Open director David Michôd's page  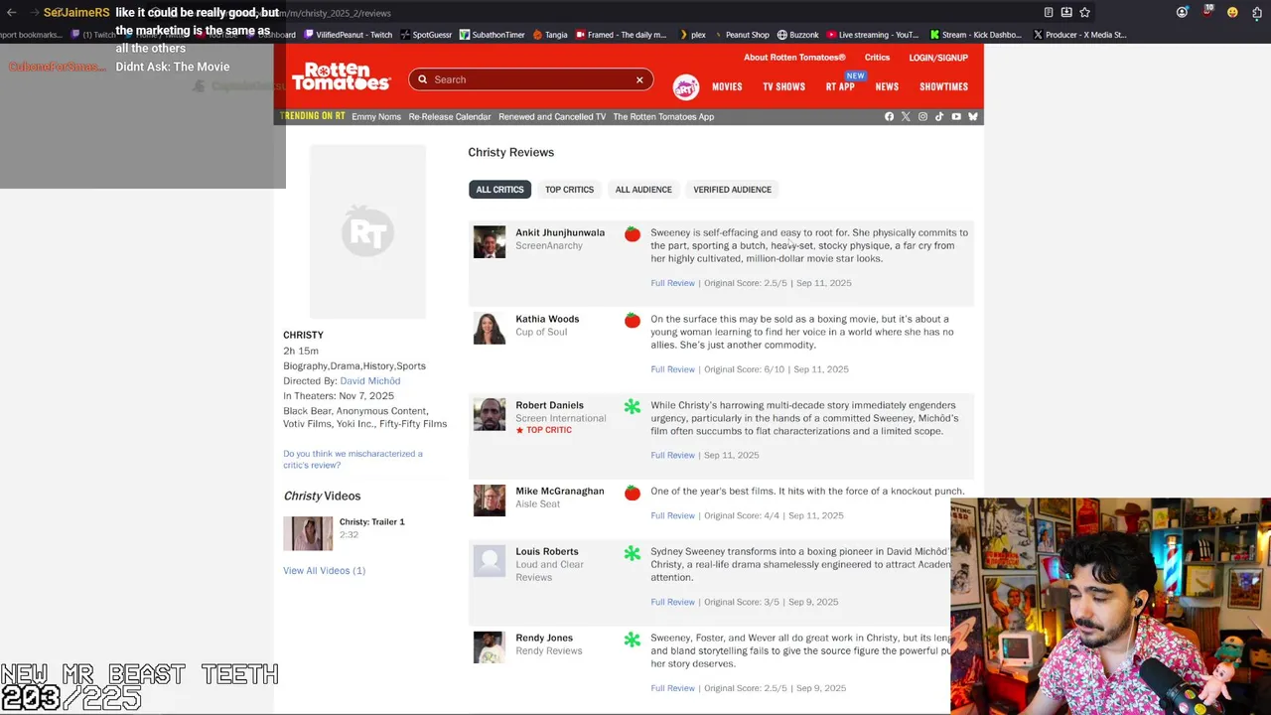pyautogui.click(x=370, y=381)
